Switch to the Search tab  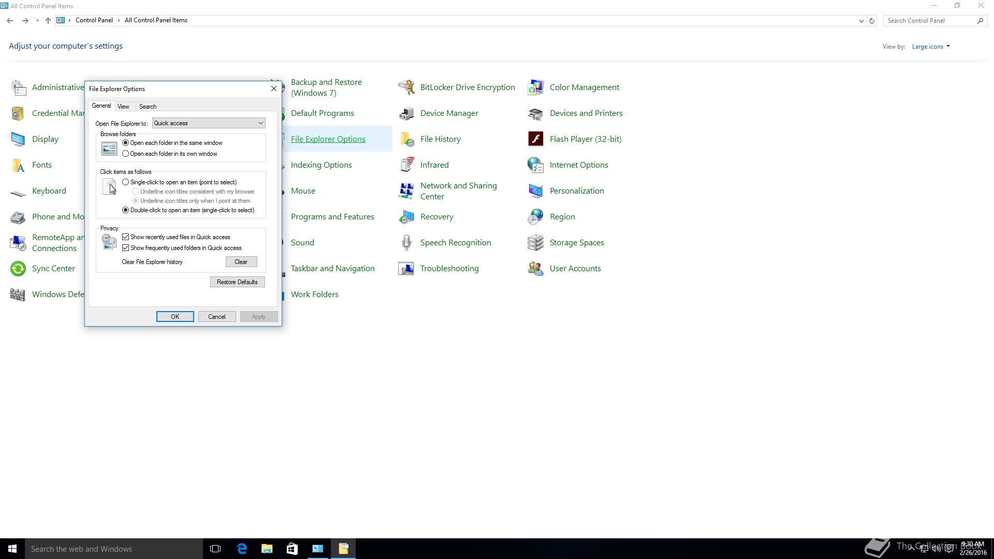click(148, 107)
